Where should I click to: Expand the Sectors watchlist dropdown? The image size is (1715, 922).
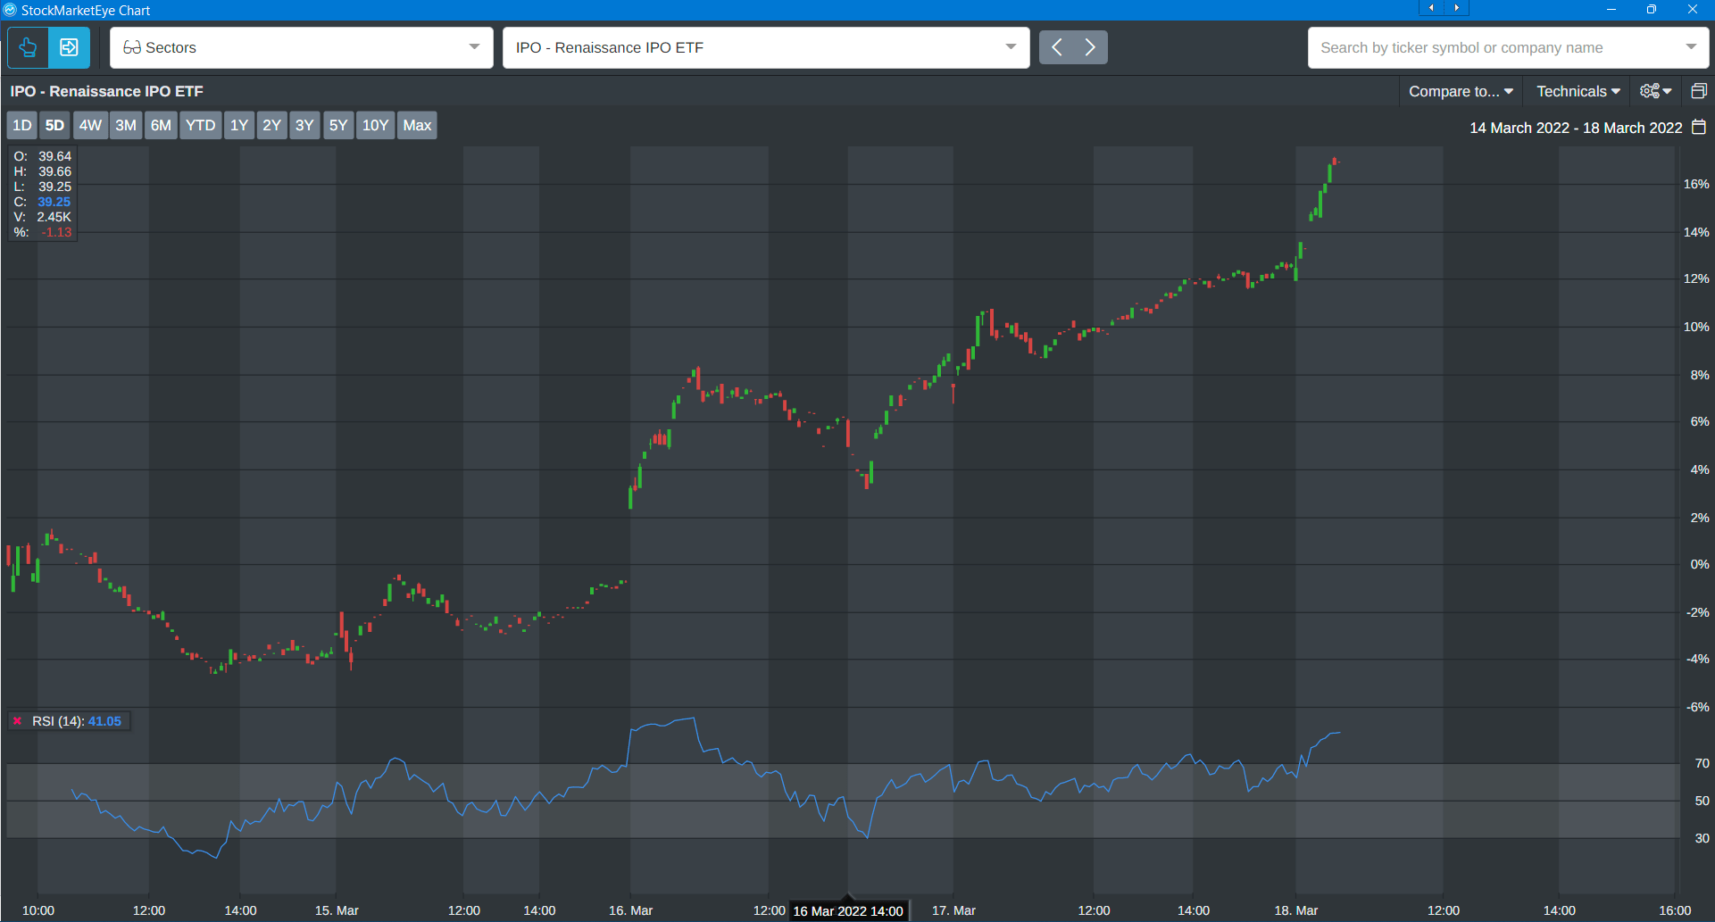474,47
